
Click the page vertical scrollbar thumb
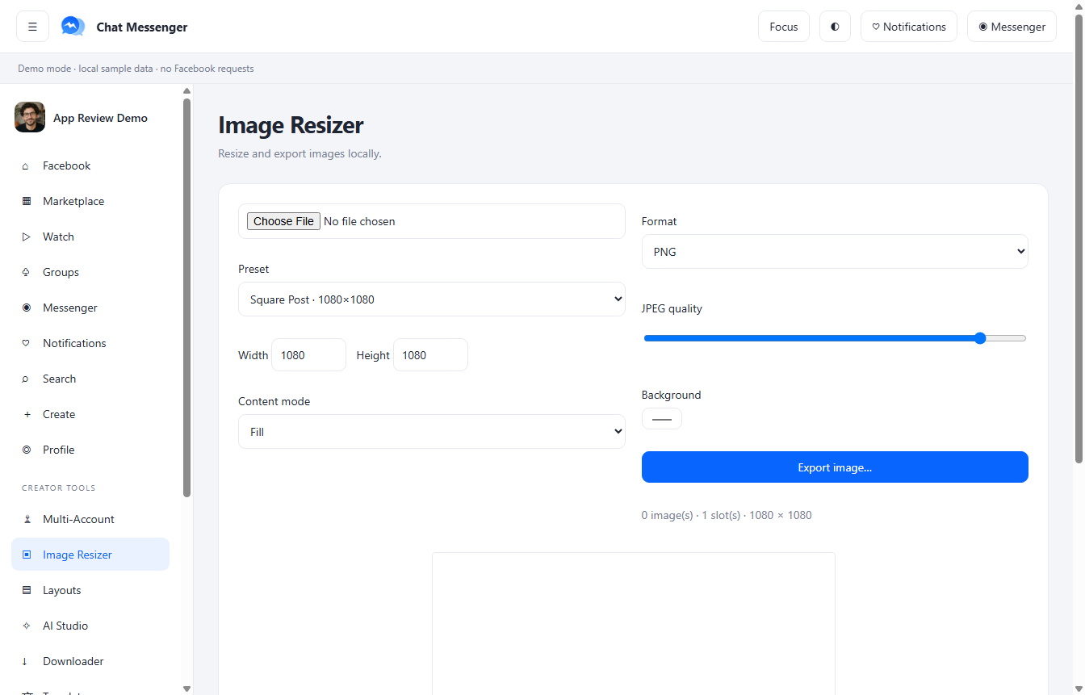click(1079, 239)
